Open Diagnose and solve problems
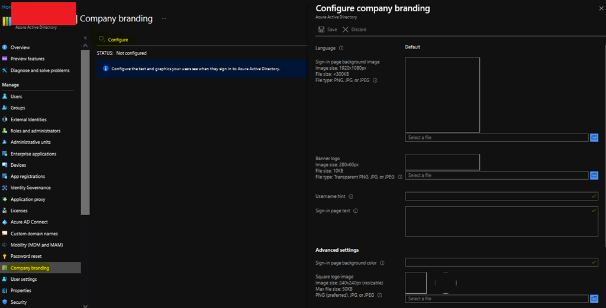 pyautogui.click(x=40, y=70)
